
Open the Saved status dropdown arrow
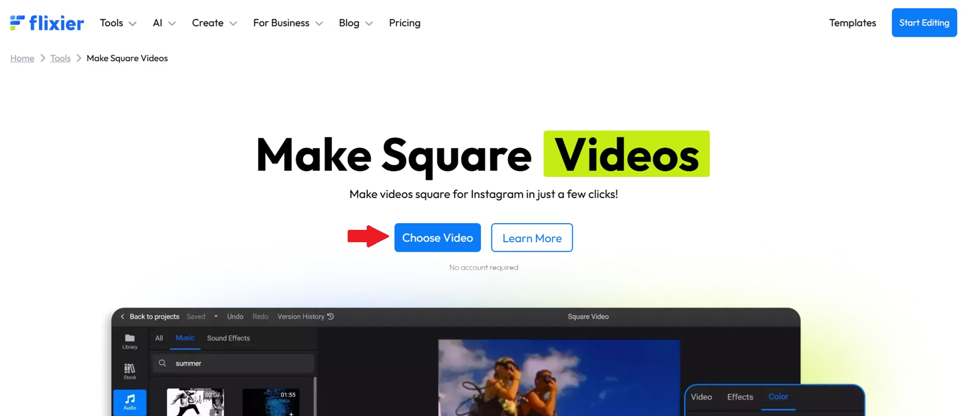[x=216, y=317]
